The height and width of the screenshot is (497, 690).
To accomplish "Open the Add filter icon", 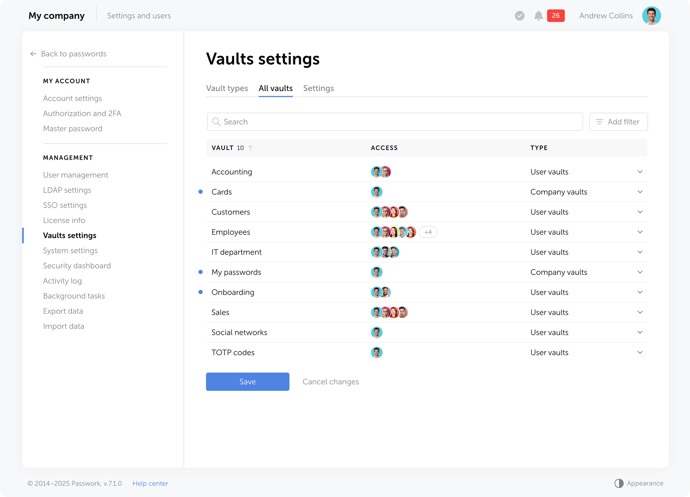I will pos(599,122).
